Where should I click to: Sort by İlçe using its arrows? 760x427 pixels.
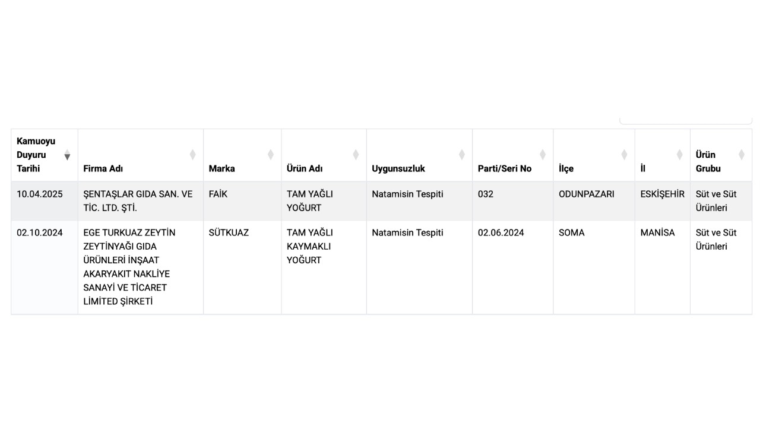(624, 155)
